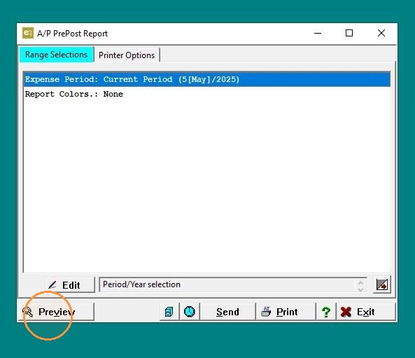Image resolution: width=415 pixels, height=358 pixels.
Task: Click the down arrow in the description box
Action: pos(360,289)
